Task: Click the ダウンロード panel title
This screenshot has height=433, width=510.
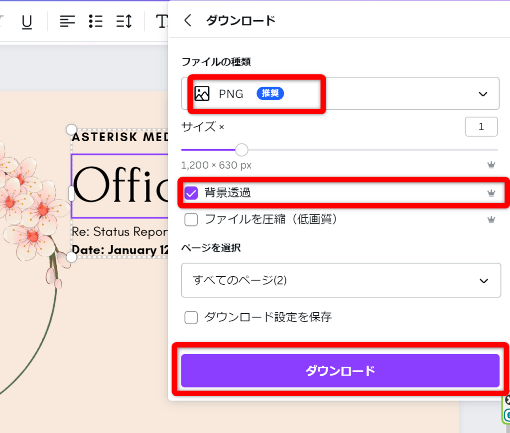Action: click(241, 20)
